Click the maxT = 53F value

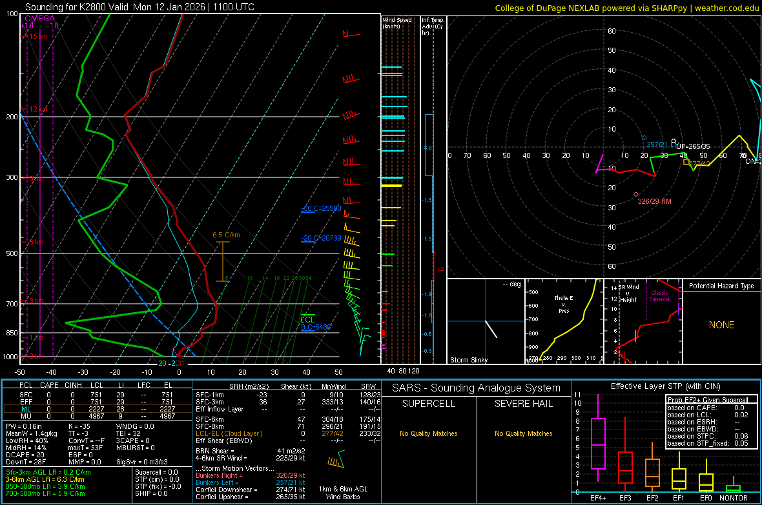(x=85, y=448)
